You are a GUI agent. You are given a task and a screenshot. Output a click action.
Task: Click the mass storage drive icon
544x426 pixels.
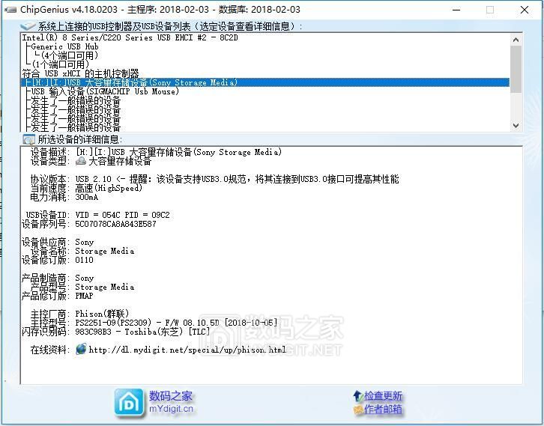pyautogui.click(x=81, y=161)
